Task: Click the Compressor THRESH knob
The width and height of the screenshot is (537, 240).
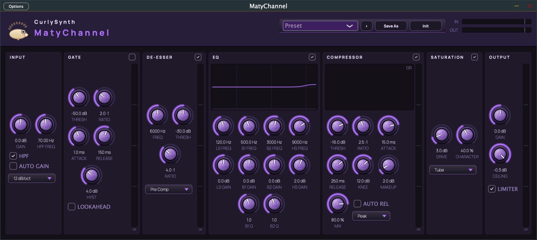Action: 338,126
